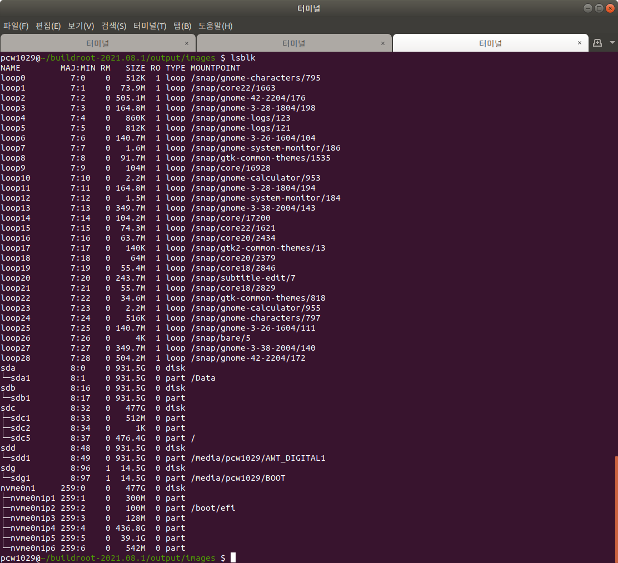
Task: Close the first terminal tab
Action: point(187,43)
